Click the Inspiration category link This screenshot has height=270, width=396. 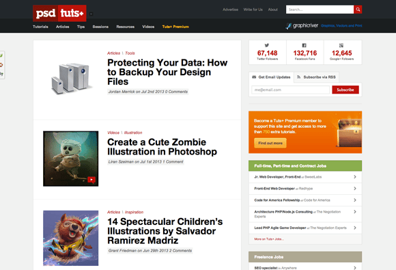click(134, 212)
